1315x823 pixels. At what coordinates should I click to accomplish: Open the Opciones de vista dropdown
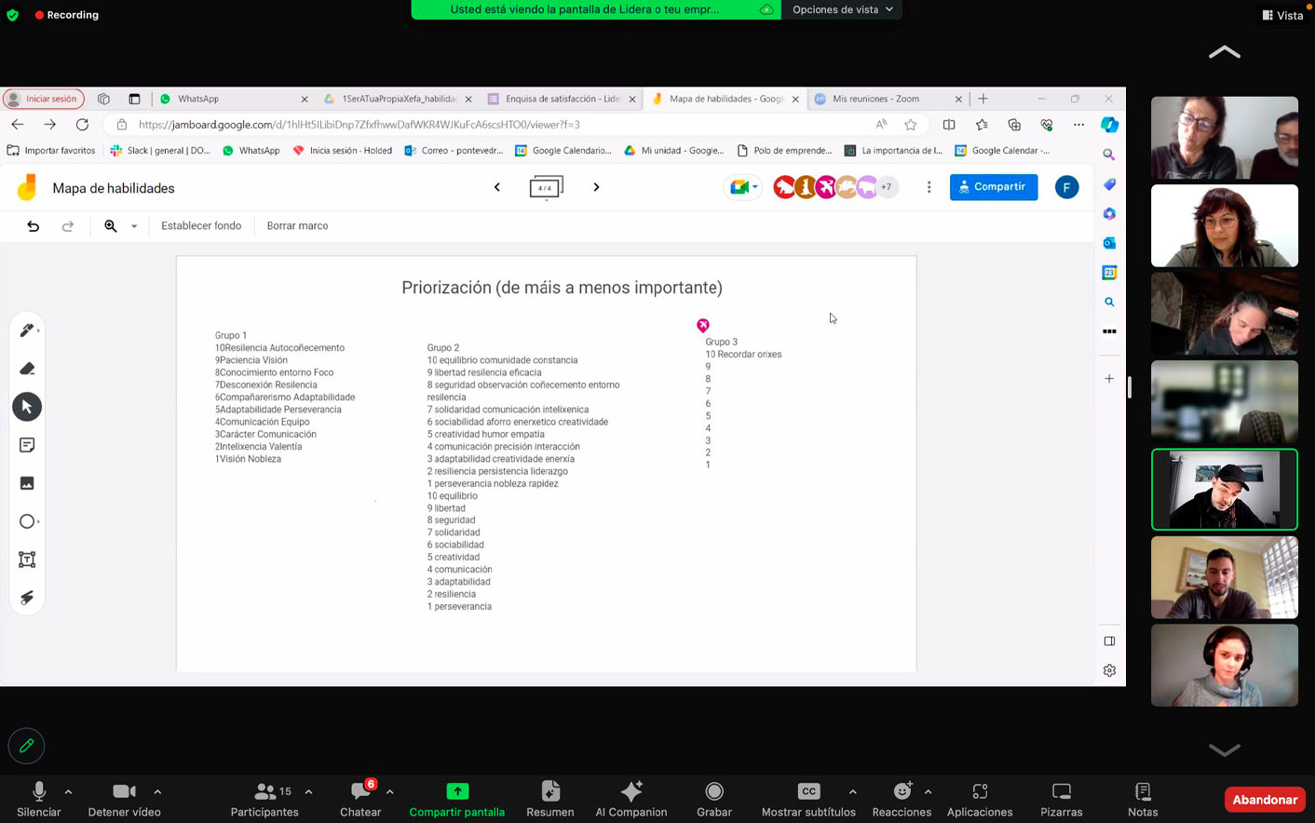[842, 9]
